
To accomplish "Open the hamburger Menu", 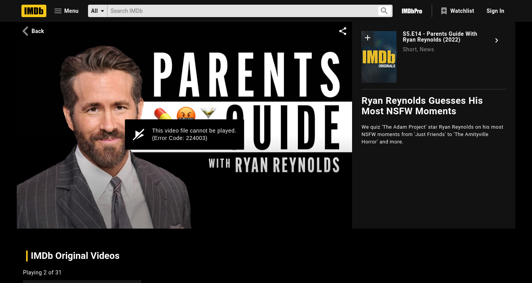I will 66,11.
